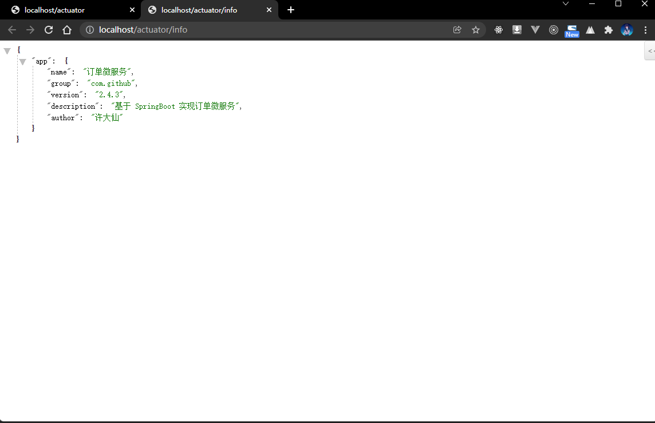The image size is (655, 423).
Task: Open the mountain-shaped extension icon
Action: click(590, 30)
